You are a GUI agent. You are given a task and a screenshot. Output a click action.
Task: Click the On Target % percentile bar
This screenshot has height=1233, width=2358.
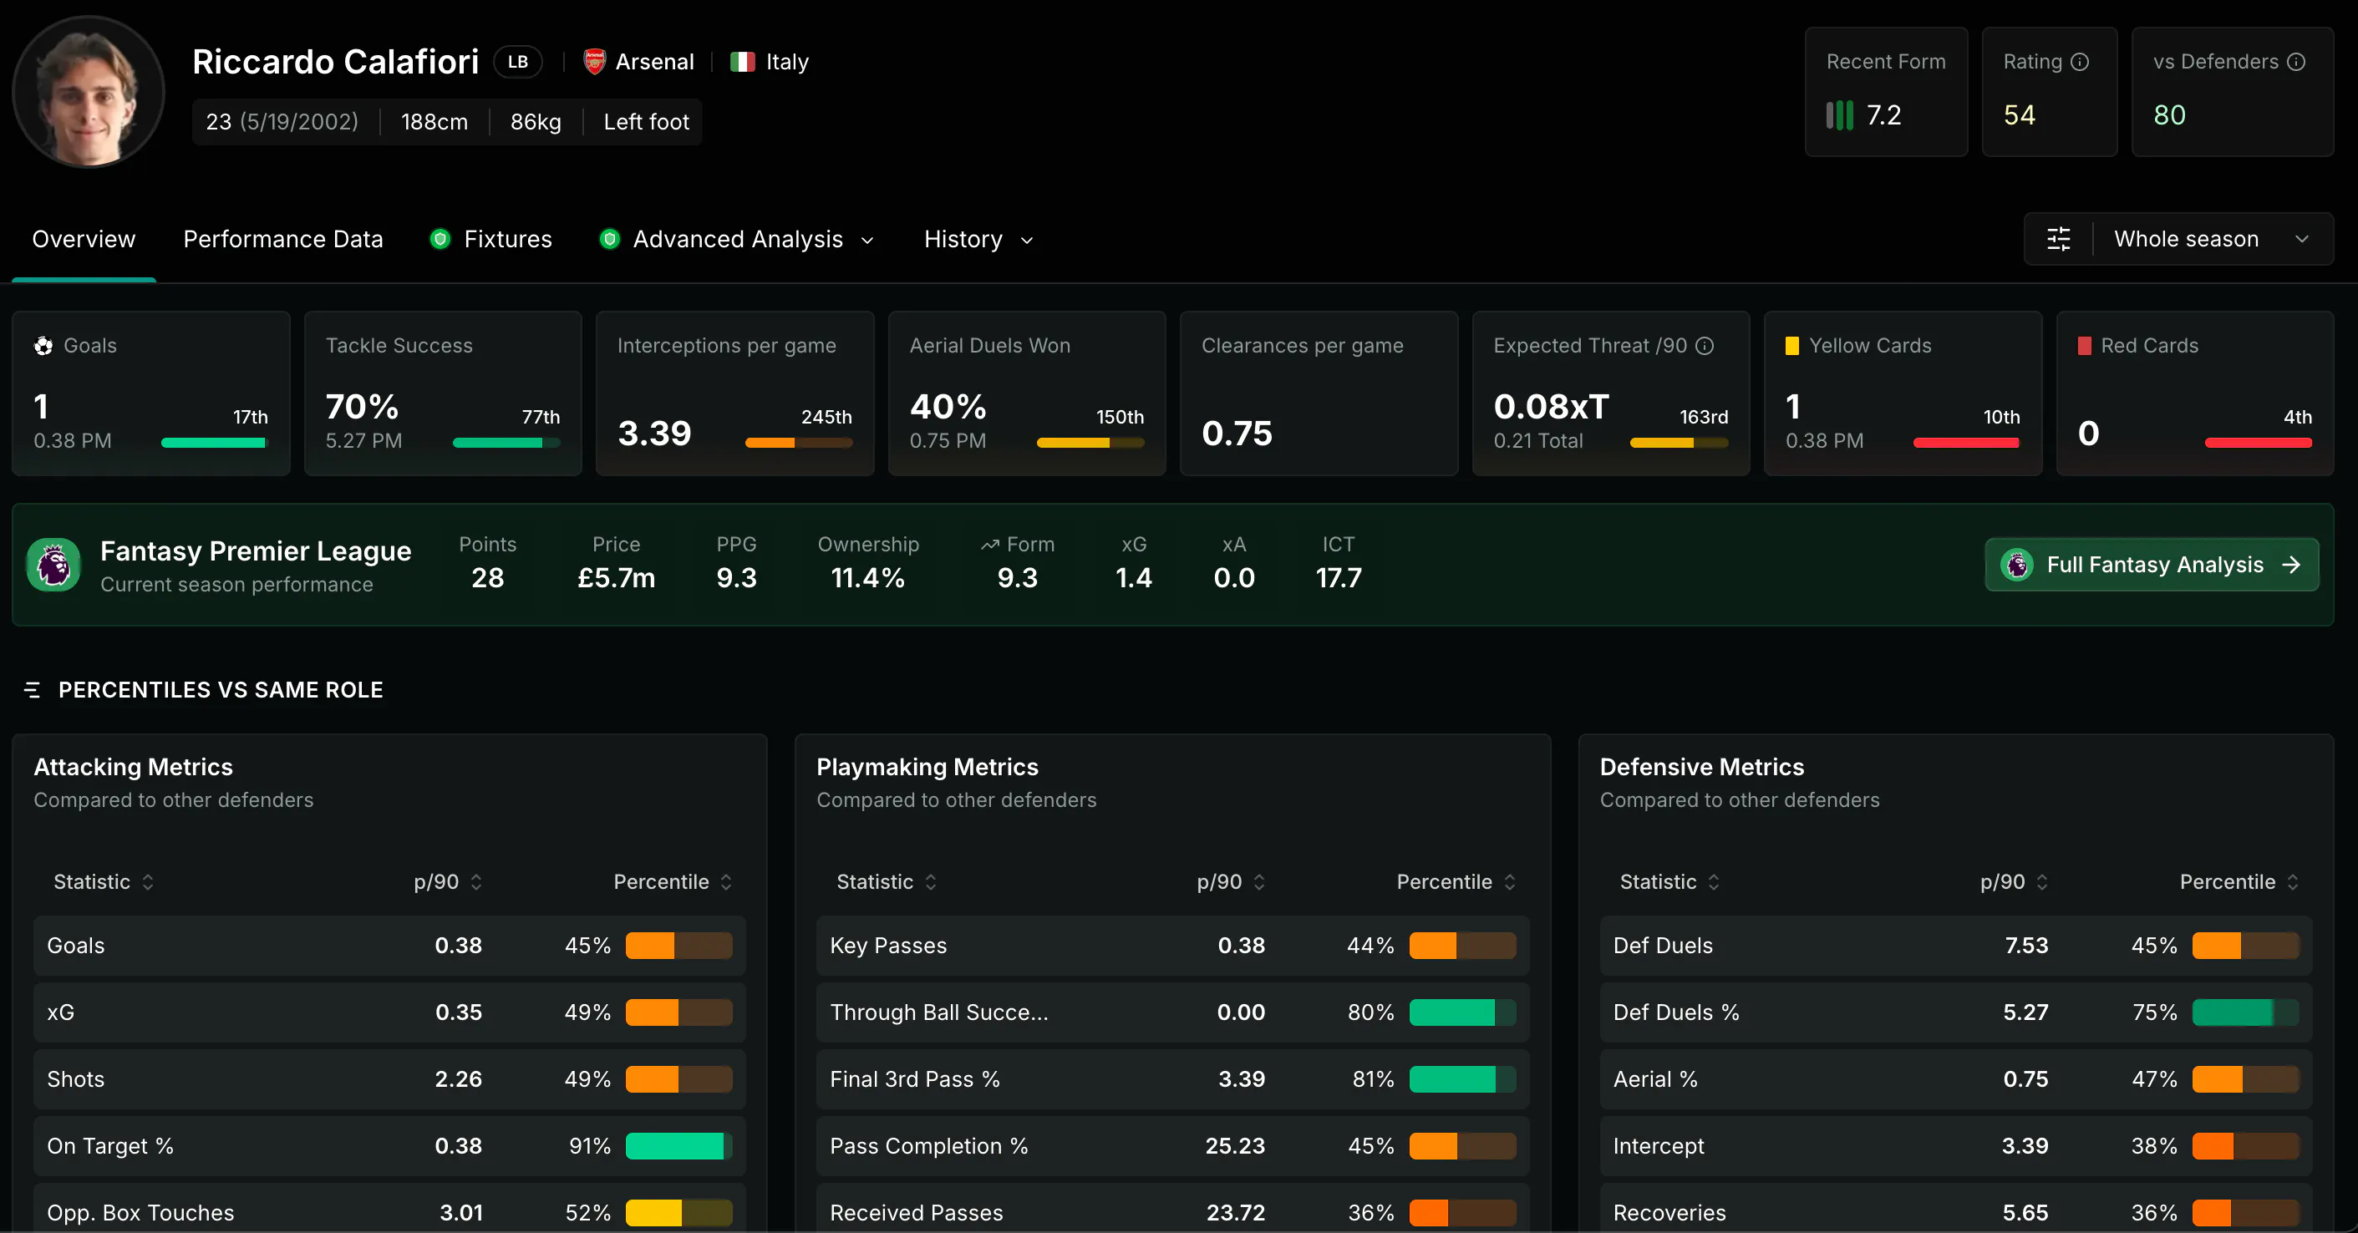pyautogui.click(x=679, y=1146)
